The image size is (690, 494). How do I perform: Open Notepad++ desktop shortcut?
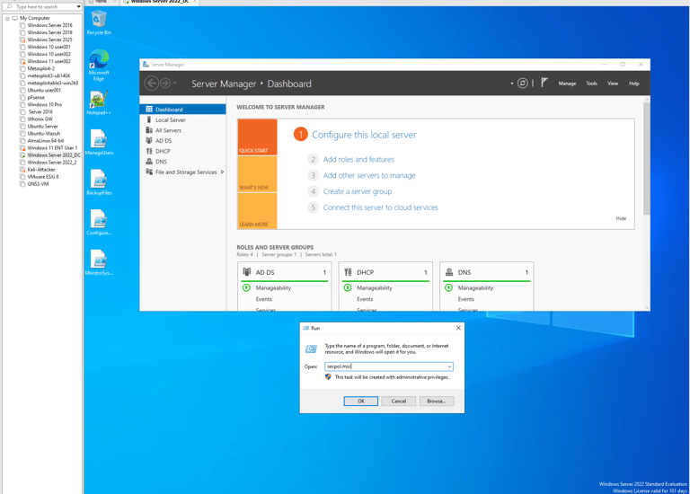tap(99, 102)
